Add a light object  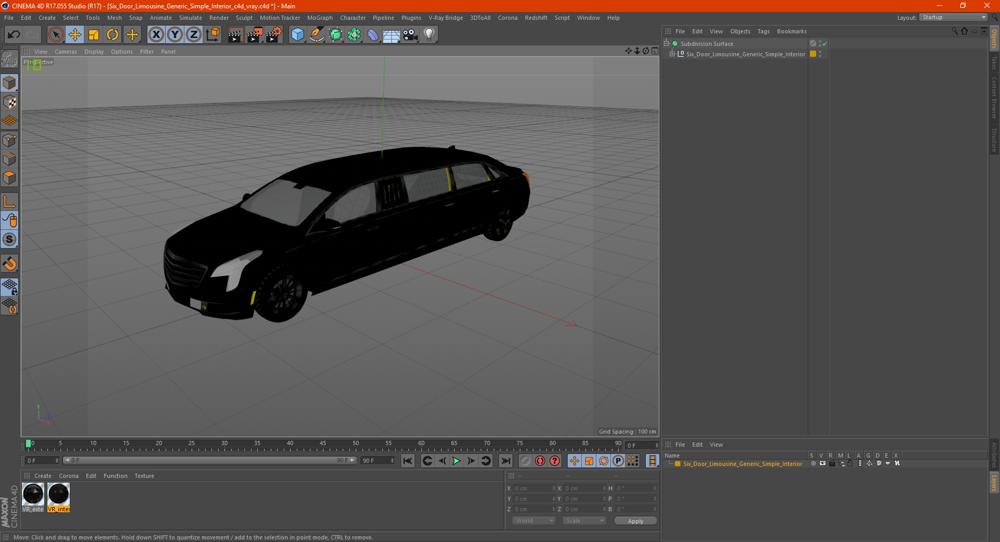[x=429, y=35]
